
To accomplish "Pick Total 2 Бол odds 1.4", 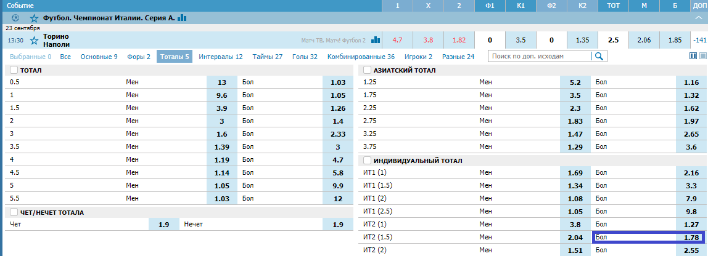I will click(x=338, y=121).
